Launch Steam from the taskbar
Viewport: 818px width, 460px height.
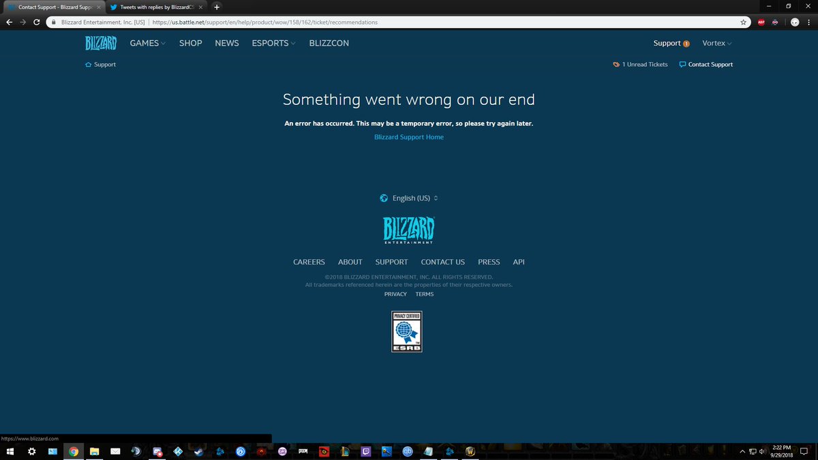199,451
